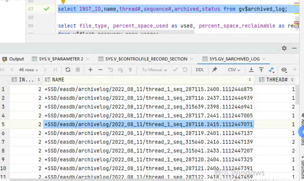Select highlighted cell ending seq_287118.2415.1112447071
Screen dimensions: 304x181
click(x=149, y=124)
